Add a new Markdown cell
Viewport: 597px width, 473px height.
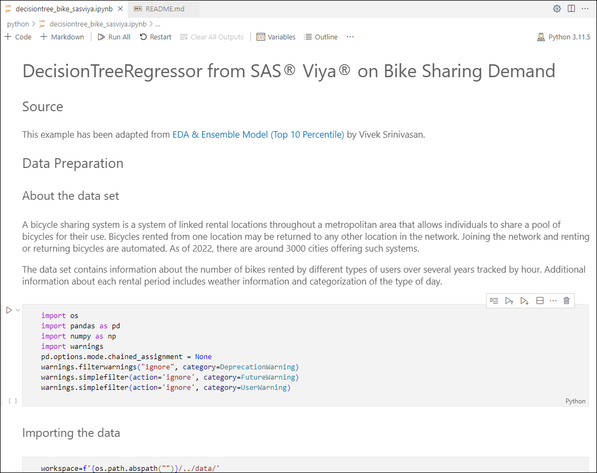pos(62,37)
